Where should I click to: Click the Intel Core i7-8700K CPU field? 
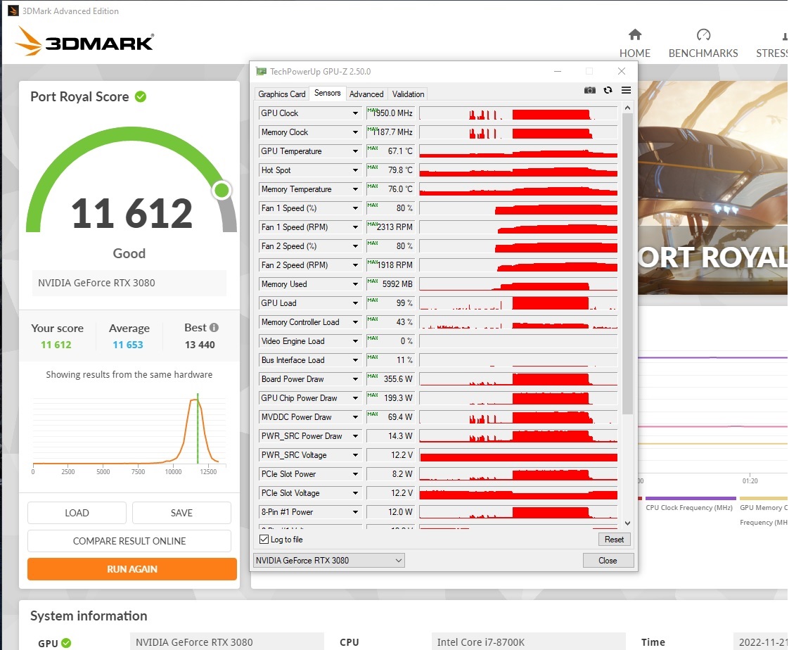pos(528,642)
